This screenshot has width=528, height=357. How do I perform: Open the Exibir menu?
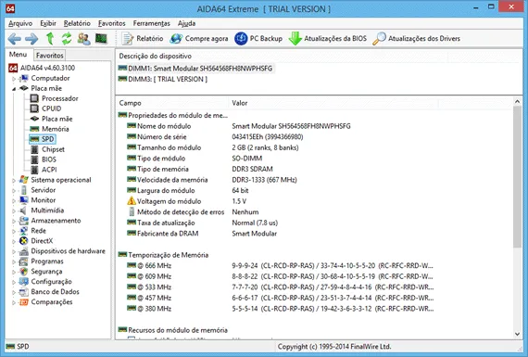(x=48, y=23)
